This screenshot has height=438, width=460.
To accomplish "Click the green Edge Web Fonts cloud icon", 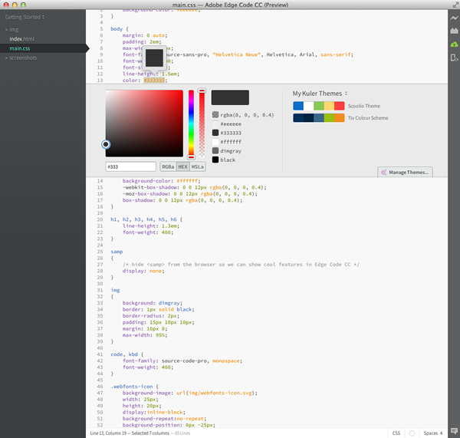I will 454,44.
